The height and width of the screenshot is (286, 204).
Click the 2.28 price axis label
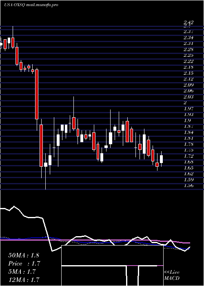click(x=188, y=49)
